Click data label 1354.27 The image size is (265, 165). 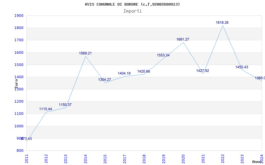[105, 80]
